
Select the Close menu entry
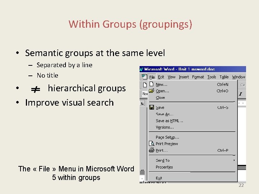pos(192,98)
